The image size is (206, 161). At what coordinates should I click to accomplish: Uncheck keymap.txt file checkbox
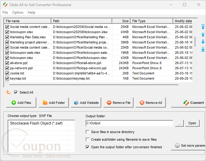point(7,78)
